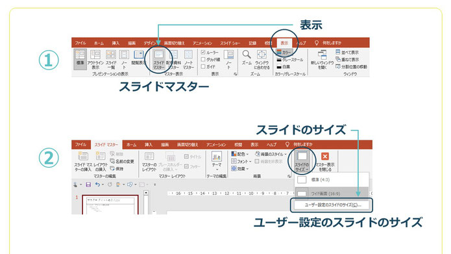Switch to スライド一覧 slide sorter view
451x254 pixels.
point(111,59)
